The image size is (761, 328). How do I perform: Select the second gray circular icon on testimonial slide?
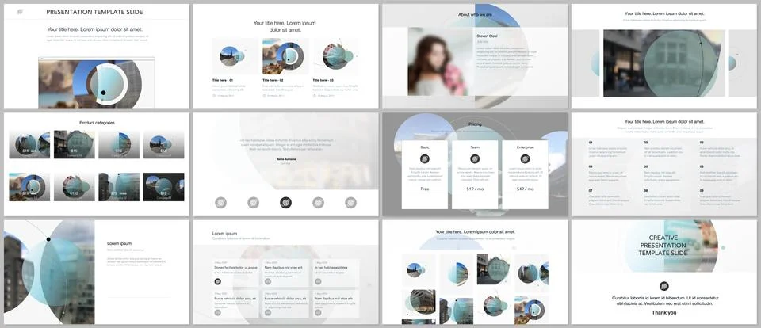(x=254, y=202)
